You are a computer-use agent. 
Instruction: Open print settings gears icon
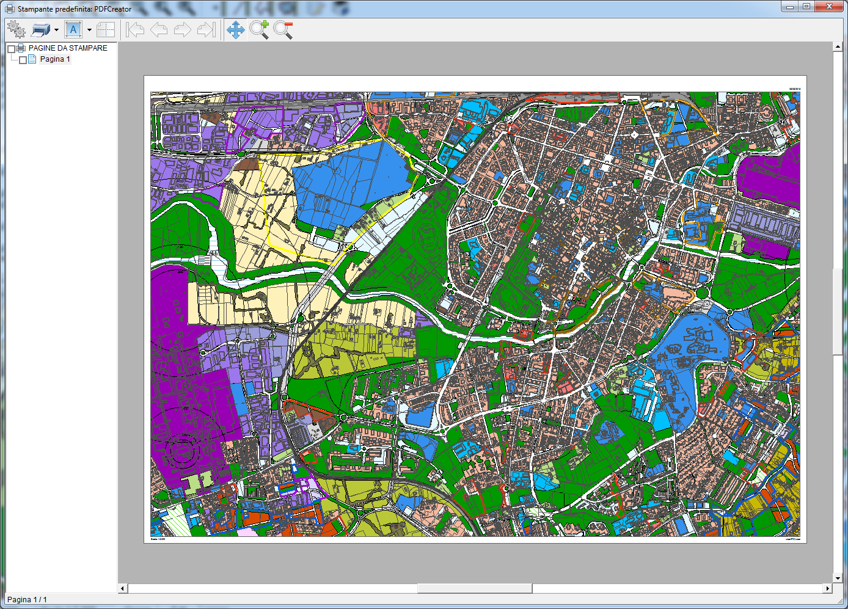pyautogui.click(x=16, y=29)
